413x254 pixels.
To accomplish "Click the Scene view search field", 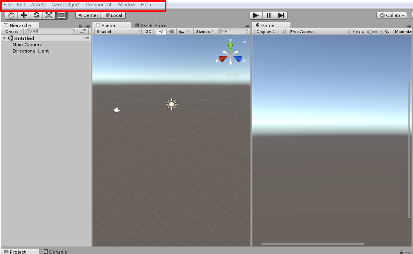I will 233,31.
